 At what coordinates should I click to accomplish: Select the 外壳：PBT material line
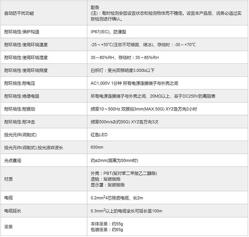pos(124,173)
